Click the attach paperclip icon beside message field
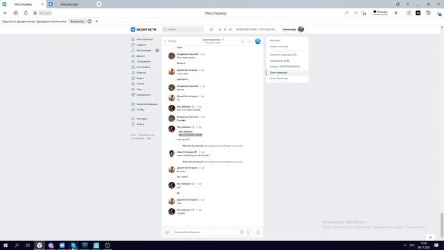Viewport: 444px width, 250px height. click(167, 232)
